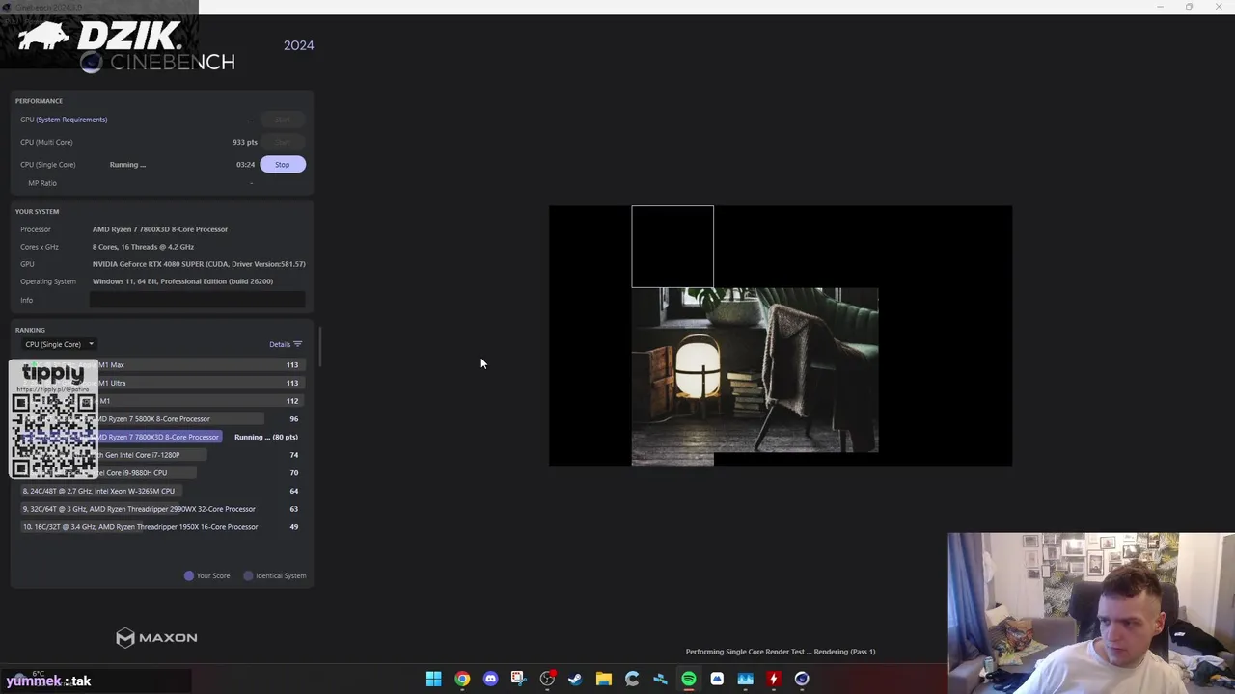
Task: Open the white mountain icon taskbar app
Action: click(717, 679)
